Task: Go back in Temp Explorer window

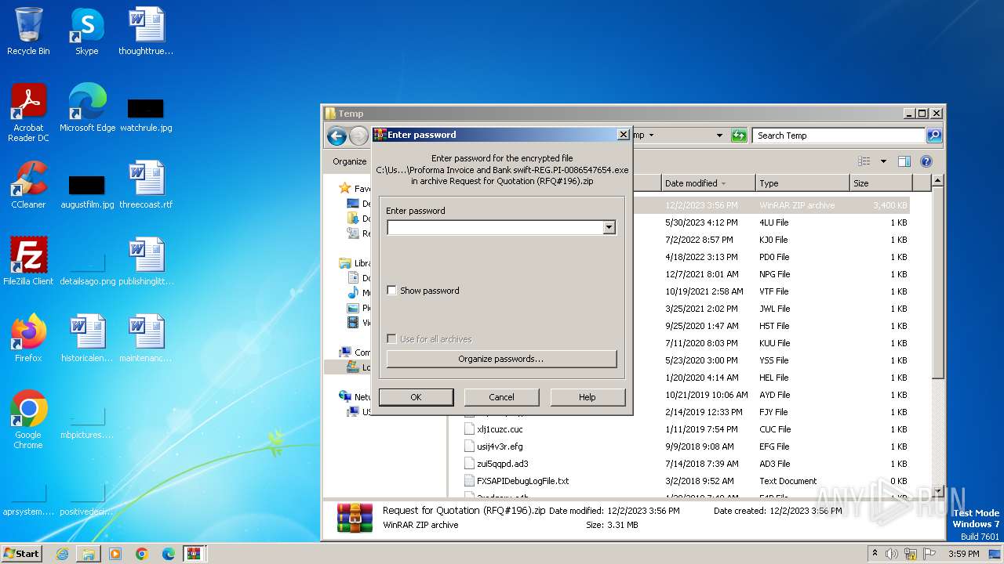Action: pos(337,136)
